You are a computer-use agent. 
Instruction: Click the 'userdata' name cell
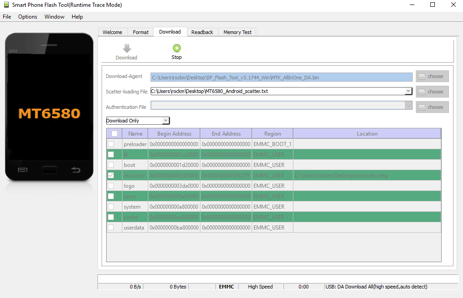click(135, 227)
